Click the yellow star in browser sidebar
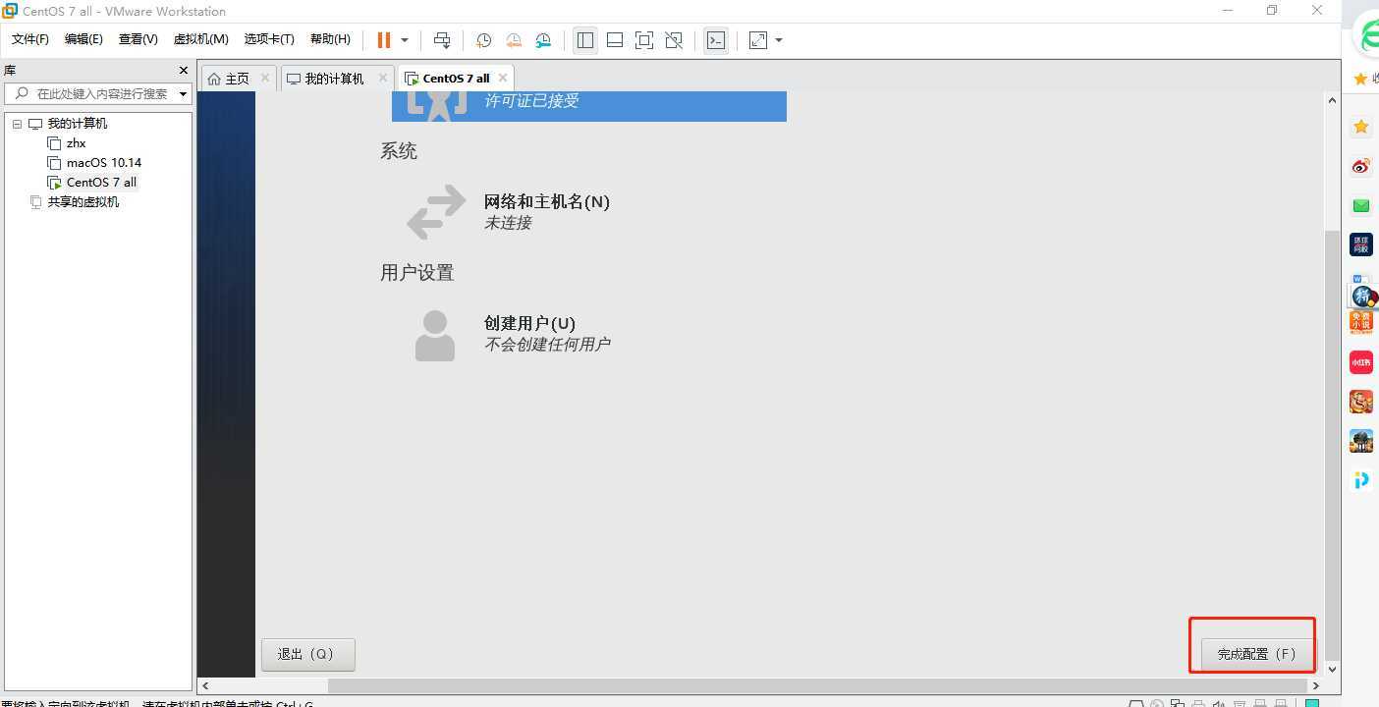1379x707 pixels. click(x=1361, y=127)
